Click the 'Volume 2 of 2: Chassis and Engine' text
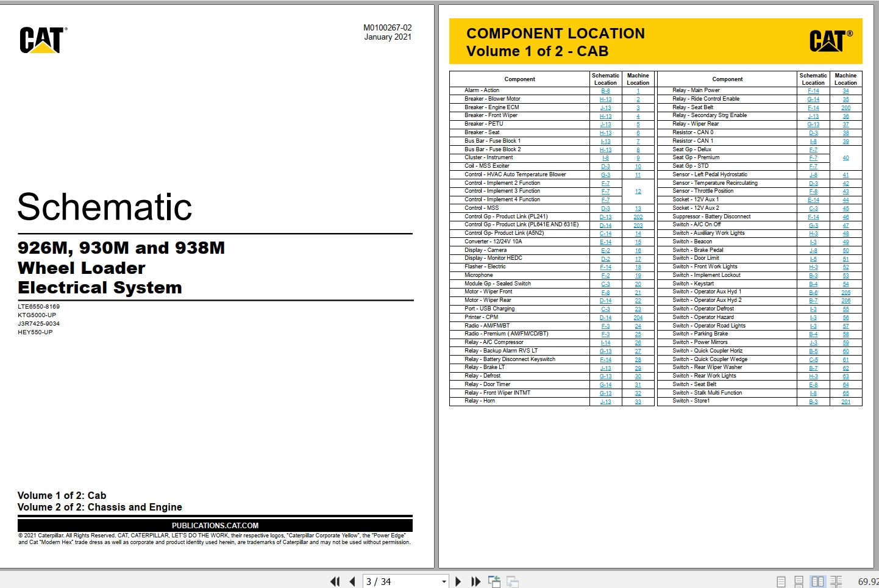This screenshot has height=588, width=879. click(100, 507)
